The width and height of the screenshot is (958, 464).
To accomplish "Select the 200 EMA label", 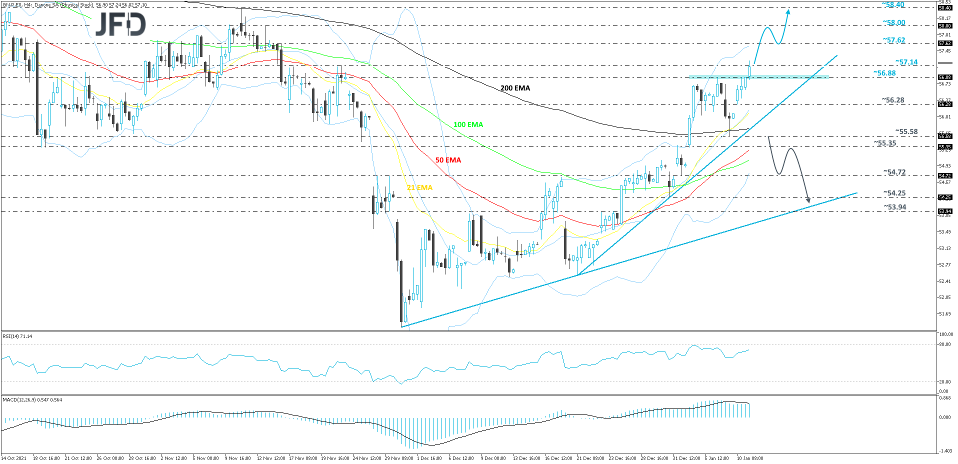I will point(515,88).
